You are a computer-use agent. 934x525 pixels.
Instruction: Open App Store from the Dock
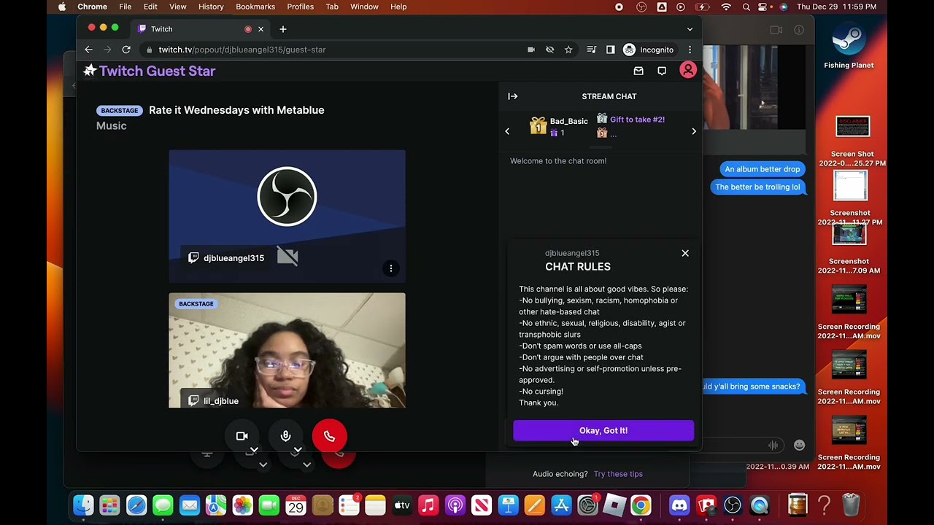[x=561, y=505]
